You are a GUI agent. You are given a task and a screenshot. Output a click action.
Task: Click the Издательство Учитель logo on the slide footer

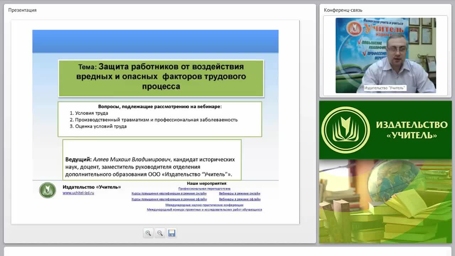pyautogui.click(x=48, y=190)
